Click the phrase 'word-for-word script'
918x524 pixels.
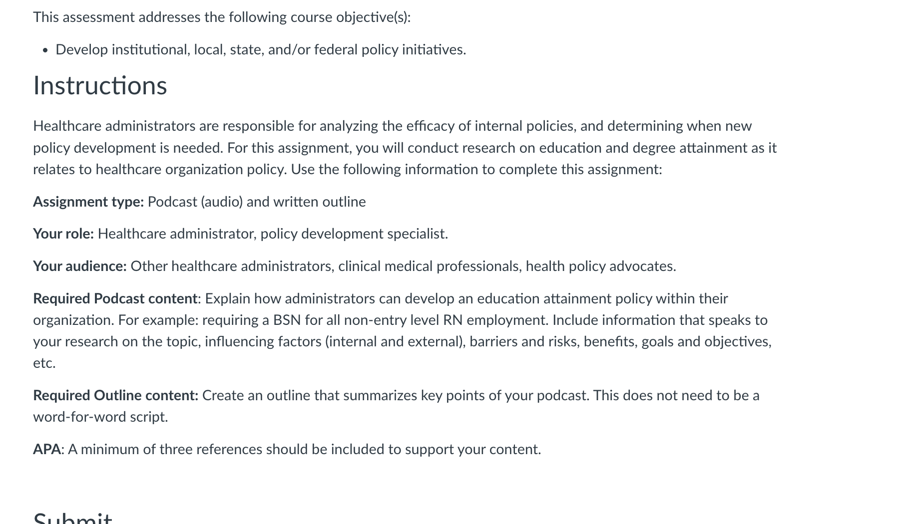tap(99, 417)
